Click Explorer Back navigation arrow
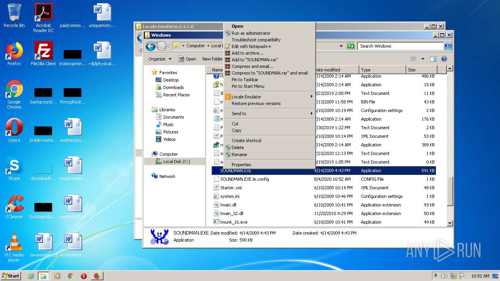 coord(150,46)
